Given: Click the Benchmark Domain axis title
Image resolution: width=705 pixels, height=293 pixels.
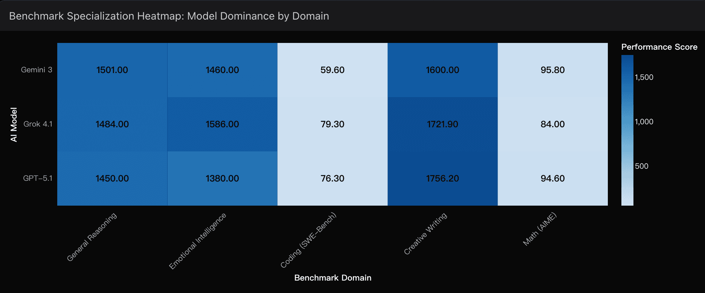Looking at the screenshot, I should [333, 278].
